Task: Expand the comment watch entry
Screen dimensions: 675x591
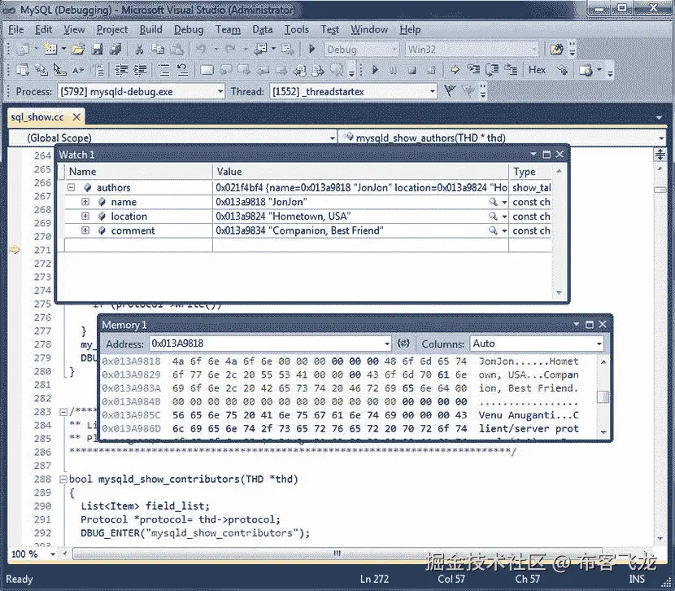Action: [85, 230]
